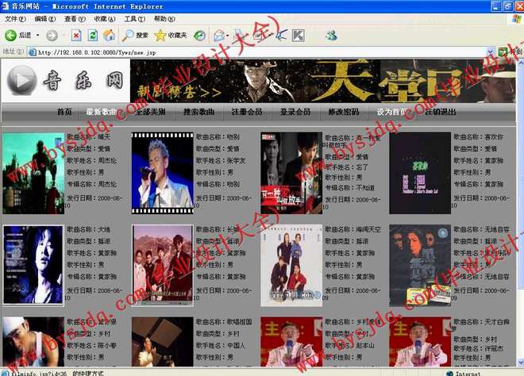Click the Back navigation arrow icon
The height and width of the screenshot is (376, 524).
[x=11, y=35]
